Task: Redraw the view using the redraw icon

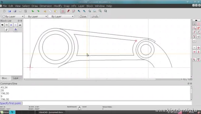Action: click(x=73, y=11)
